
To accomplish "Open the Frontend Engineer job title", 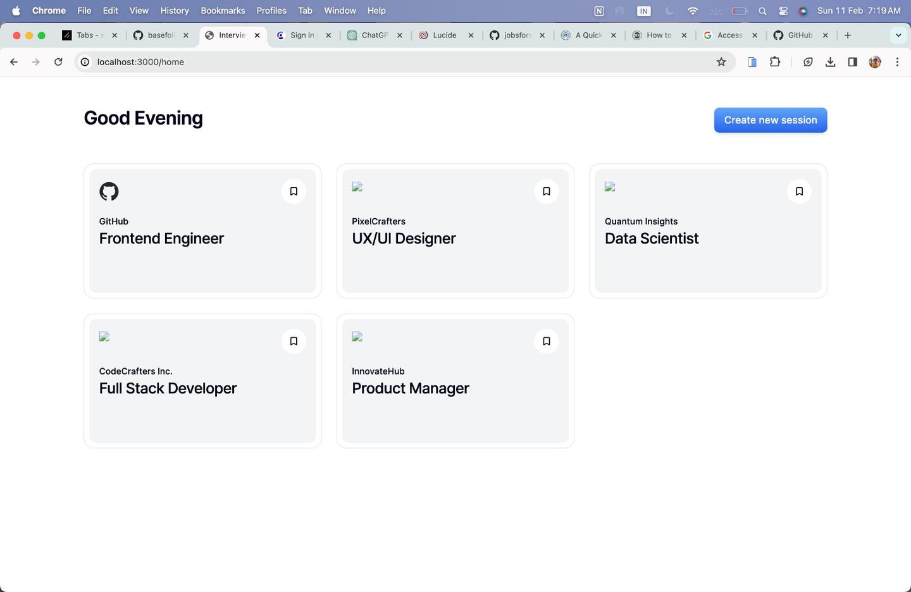I will [161, 238].
